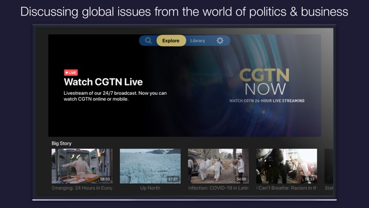This screenshot has height=208, width=369.
Task: Open the Emerging: 24 Hours in Europe thumbnail
Action: (x=82, y=166)
